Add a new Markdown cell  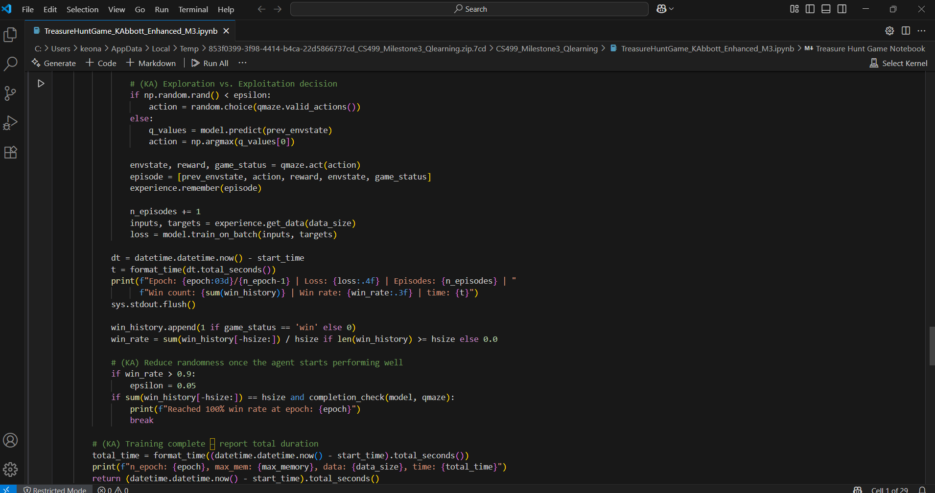[151, 63]
